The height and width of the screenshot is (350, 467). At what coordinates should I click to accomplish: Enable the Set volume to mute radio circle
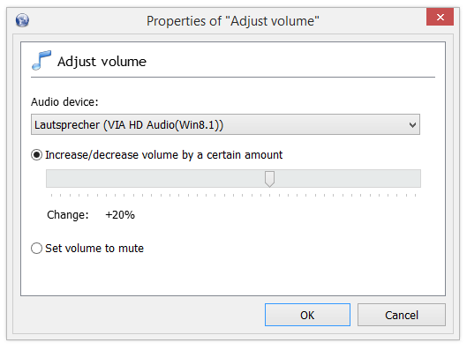(36, 248)
